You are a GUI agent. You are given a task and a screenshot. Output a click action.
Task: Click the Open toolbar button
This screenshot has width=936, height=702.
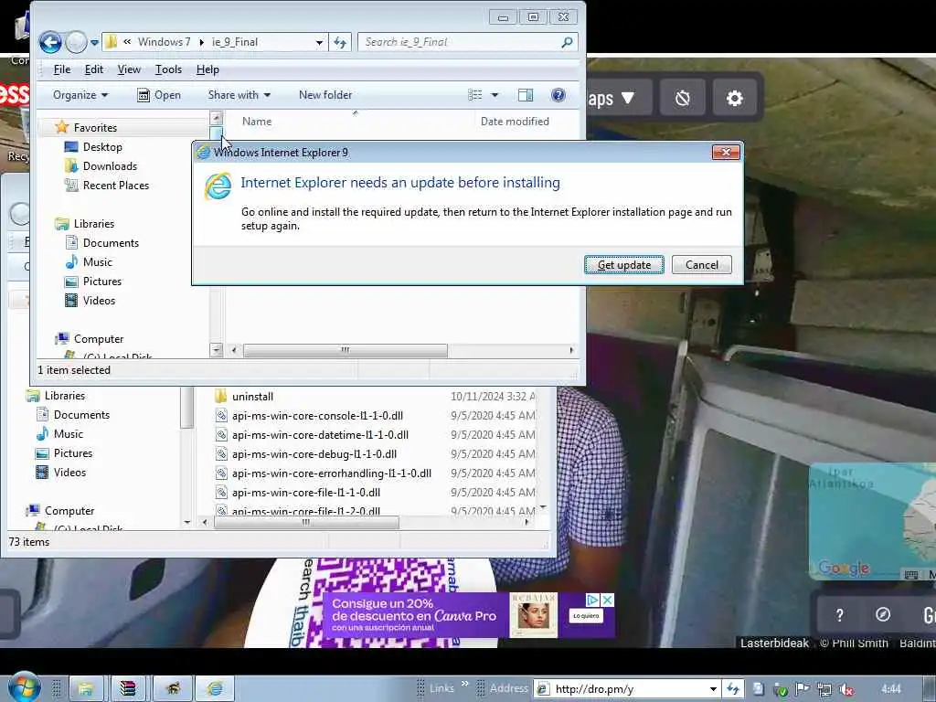159,95
